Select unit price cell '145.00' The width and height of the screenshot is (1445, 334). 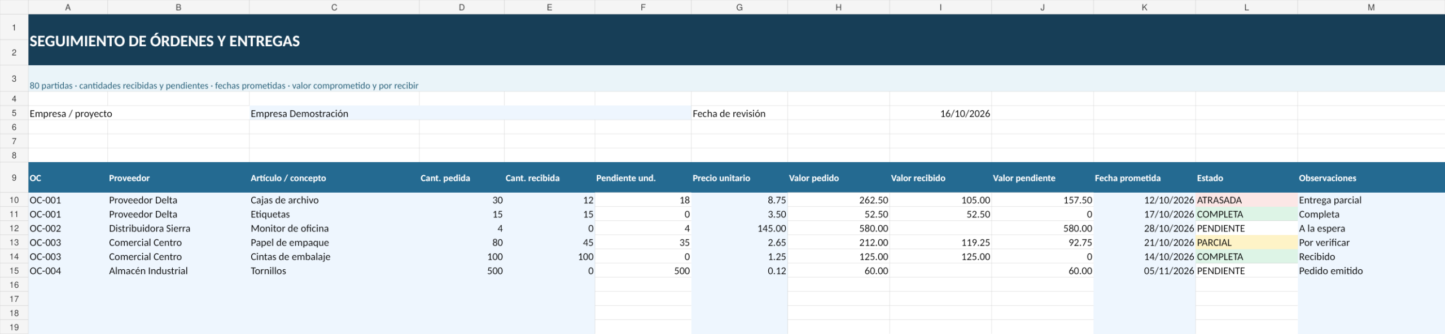point(739,229)
